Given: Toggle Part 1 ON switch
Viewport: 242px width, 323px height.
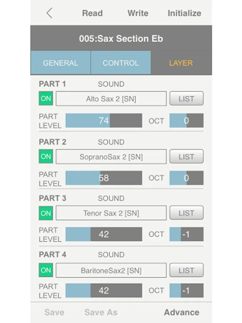Looking at the screenshot, I should click(46, 98).
